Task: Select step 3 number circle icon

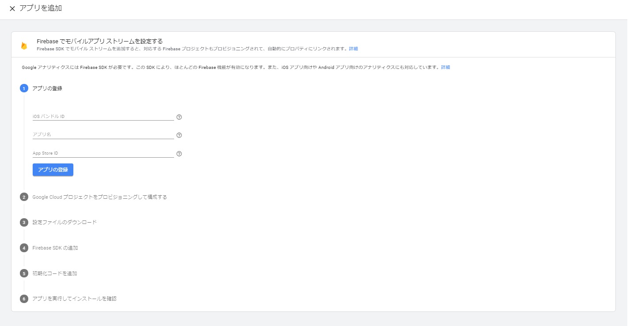Action: click(24, 222)
